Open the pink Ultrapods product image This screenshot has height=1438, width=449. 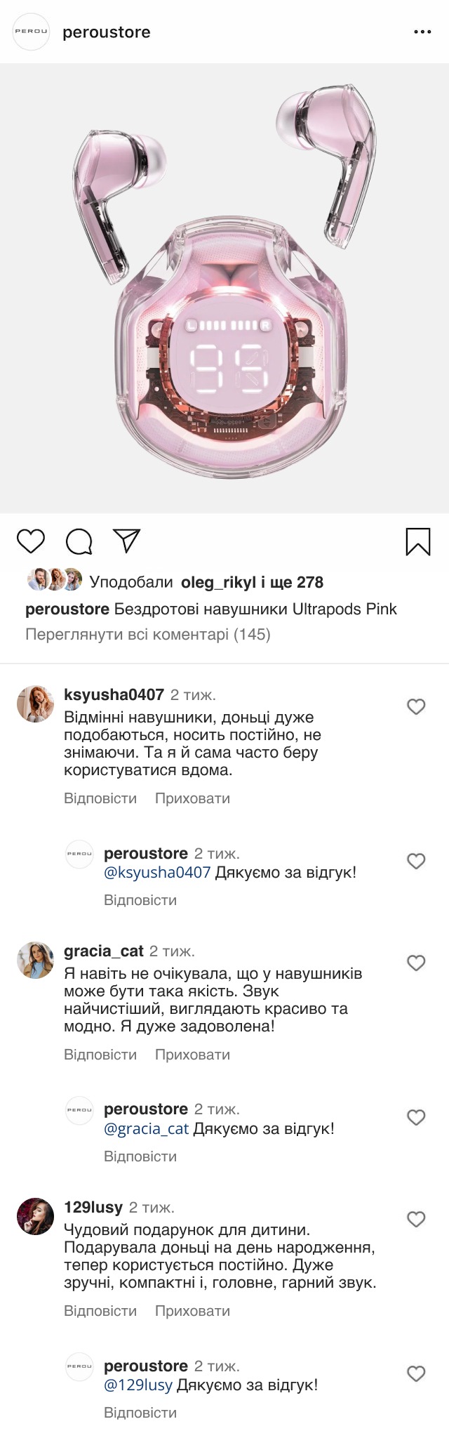[224, 288]
